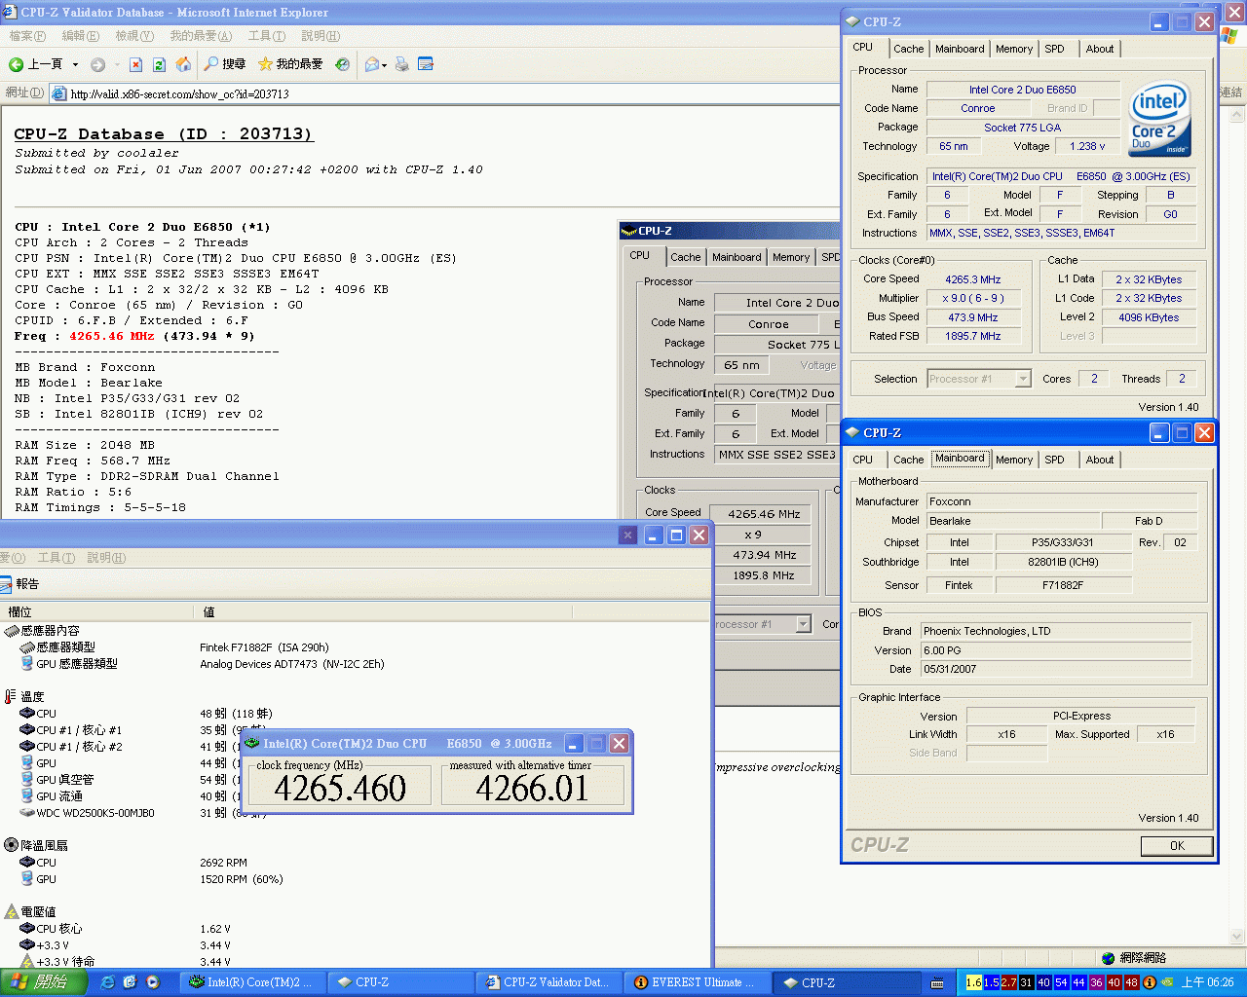Stop page loading with red X icon
The width and height of the screenshot is (1247, 997).
click(x=135, y=64)
